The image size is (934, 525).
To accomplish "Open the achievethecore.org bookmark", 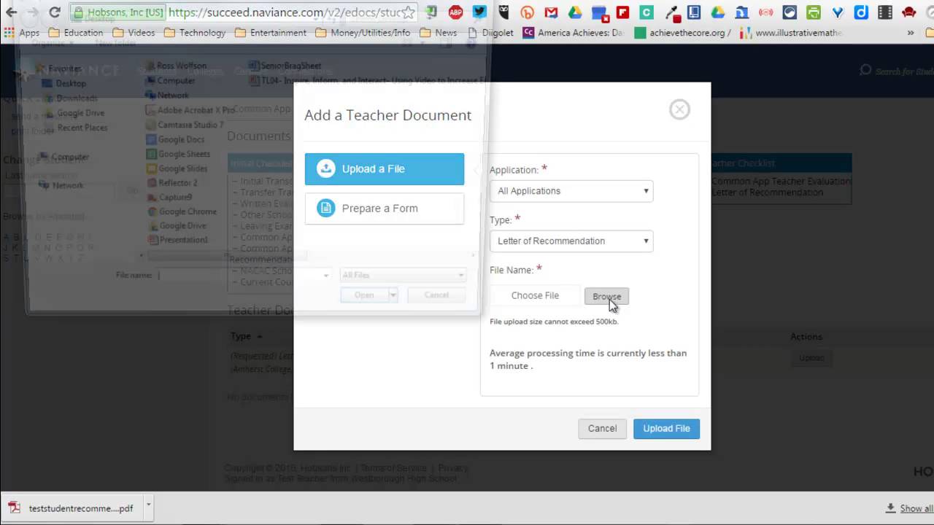I will 682,33.
